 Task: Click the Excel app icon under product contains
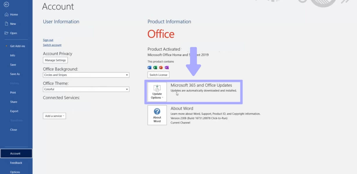(155, 68)
